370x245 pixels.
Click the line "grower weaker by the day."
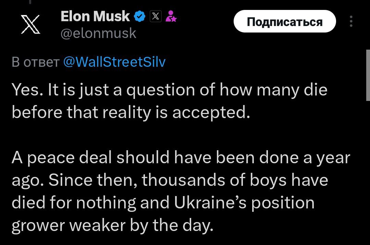coord(112,225)
